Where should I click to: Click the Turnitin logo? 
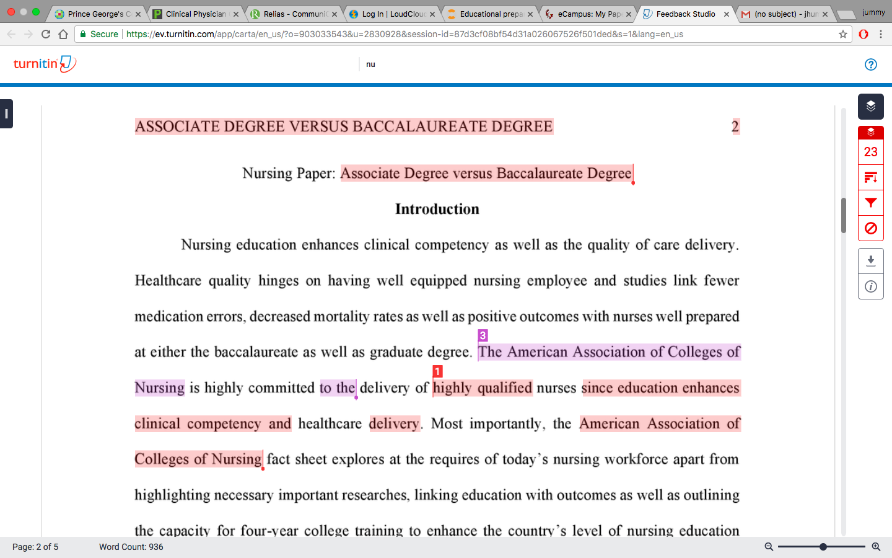(45, 64)
